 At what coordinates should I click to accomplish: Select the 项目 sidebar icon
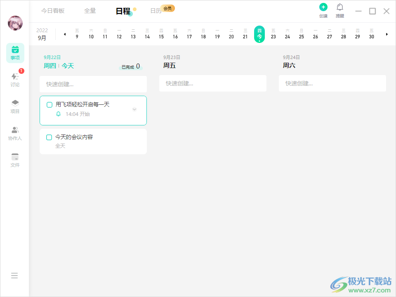coord(15,106)
